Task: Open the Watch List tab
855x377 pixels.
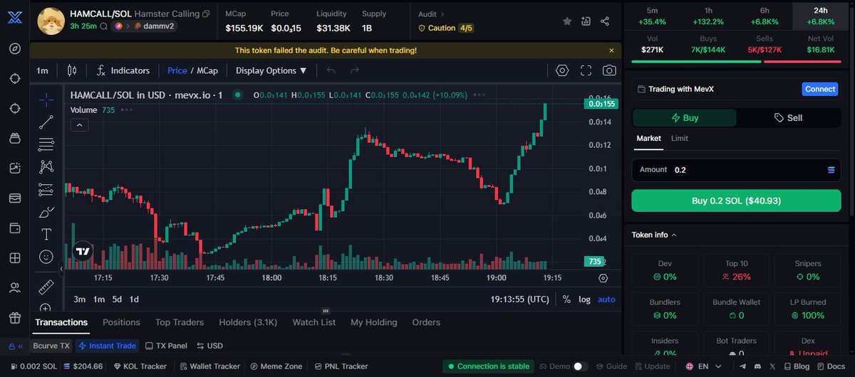Action: click(x=313, y=322)
